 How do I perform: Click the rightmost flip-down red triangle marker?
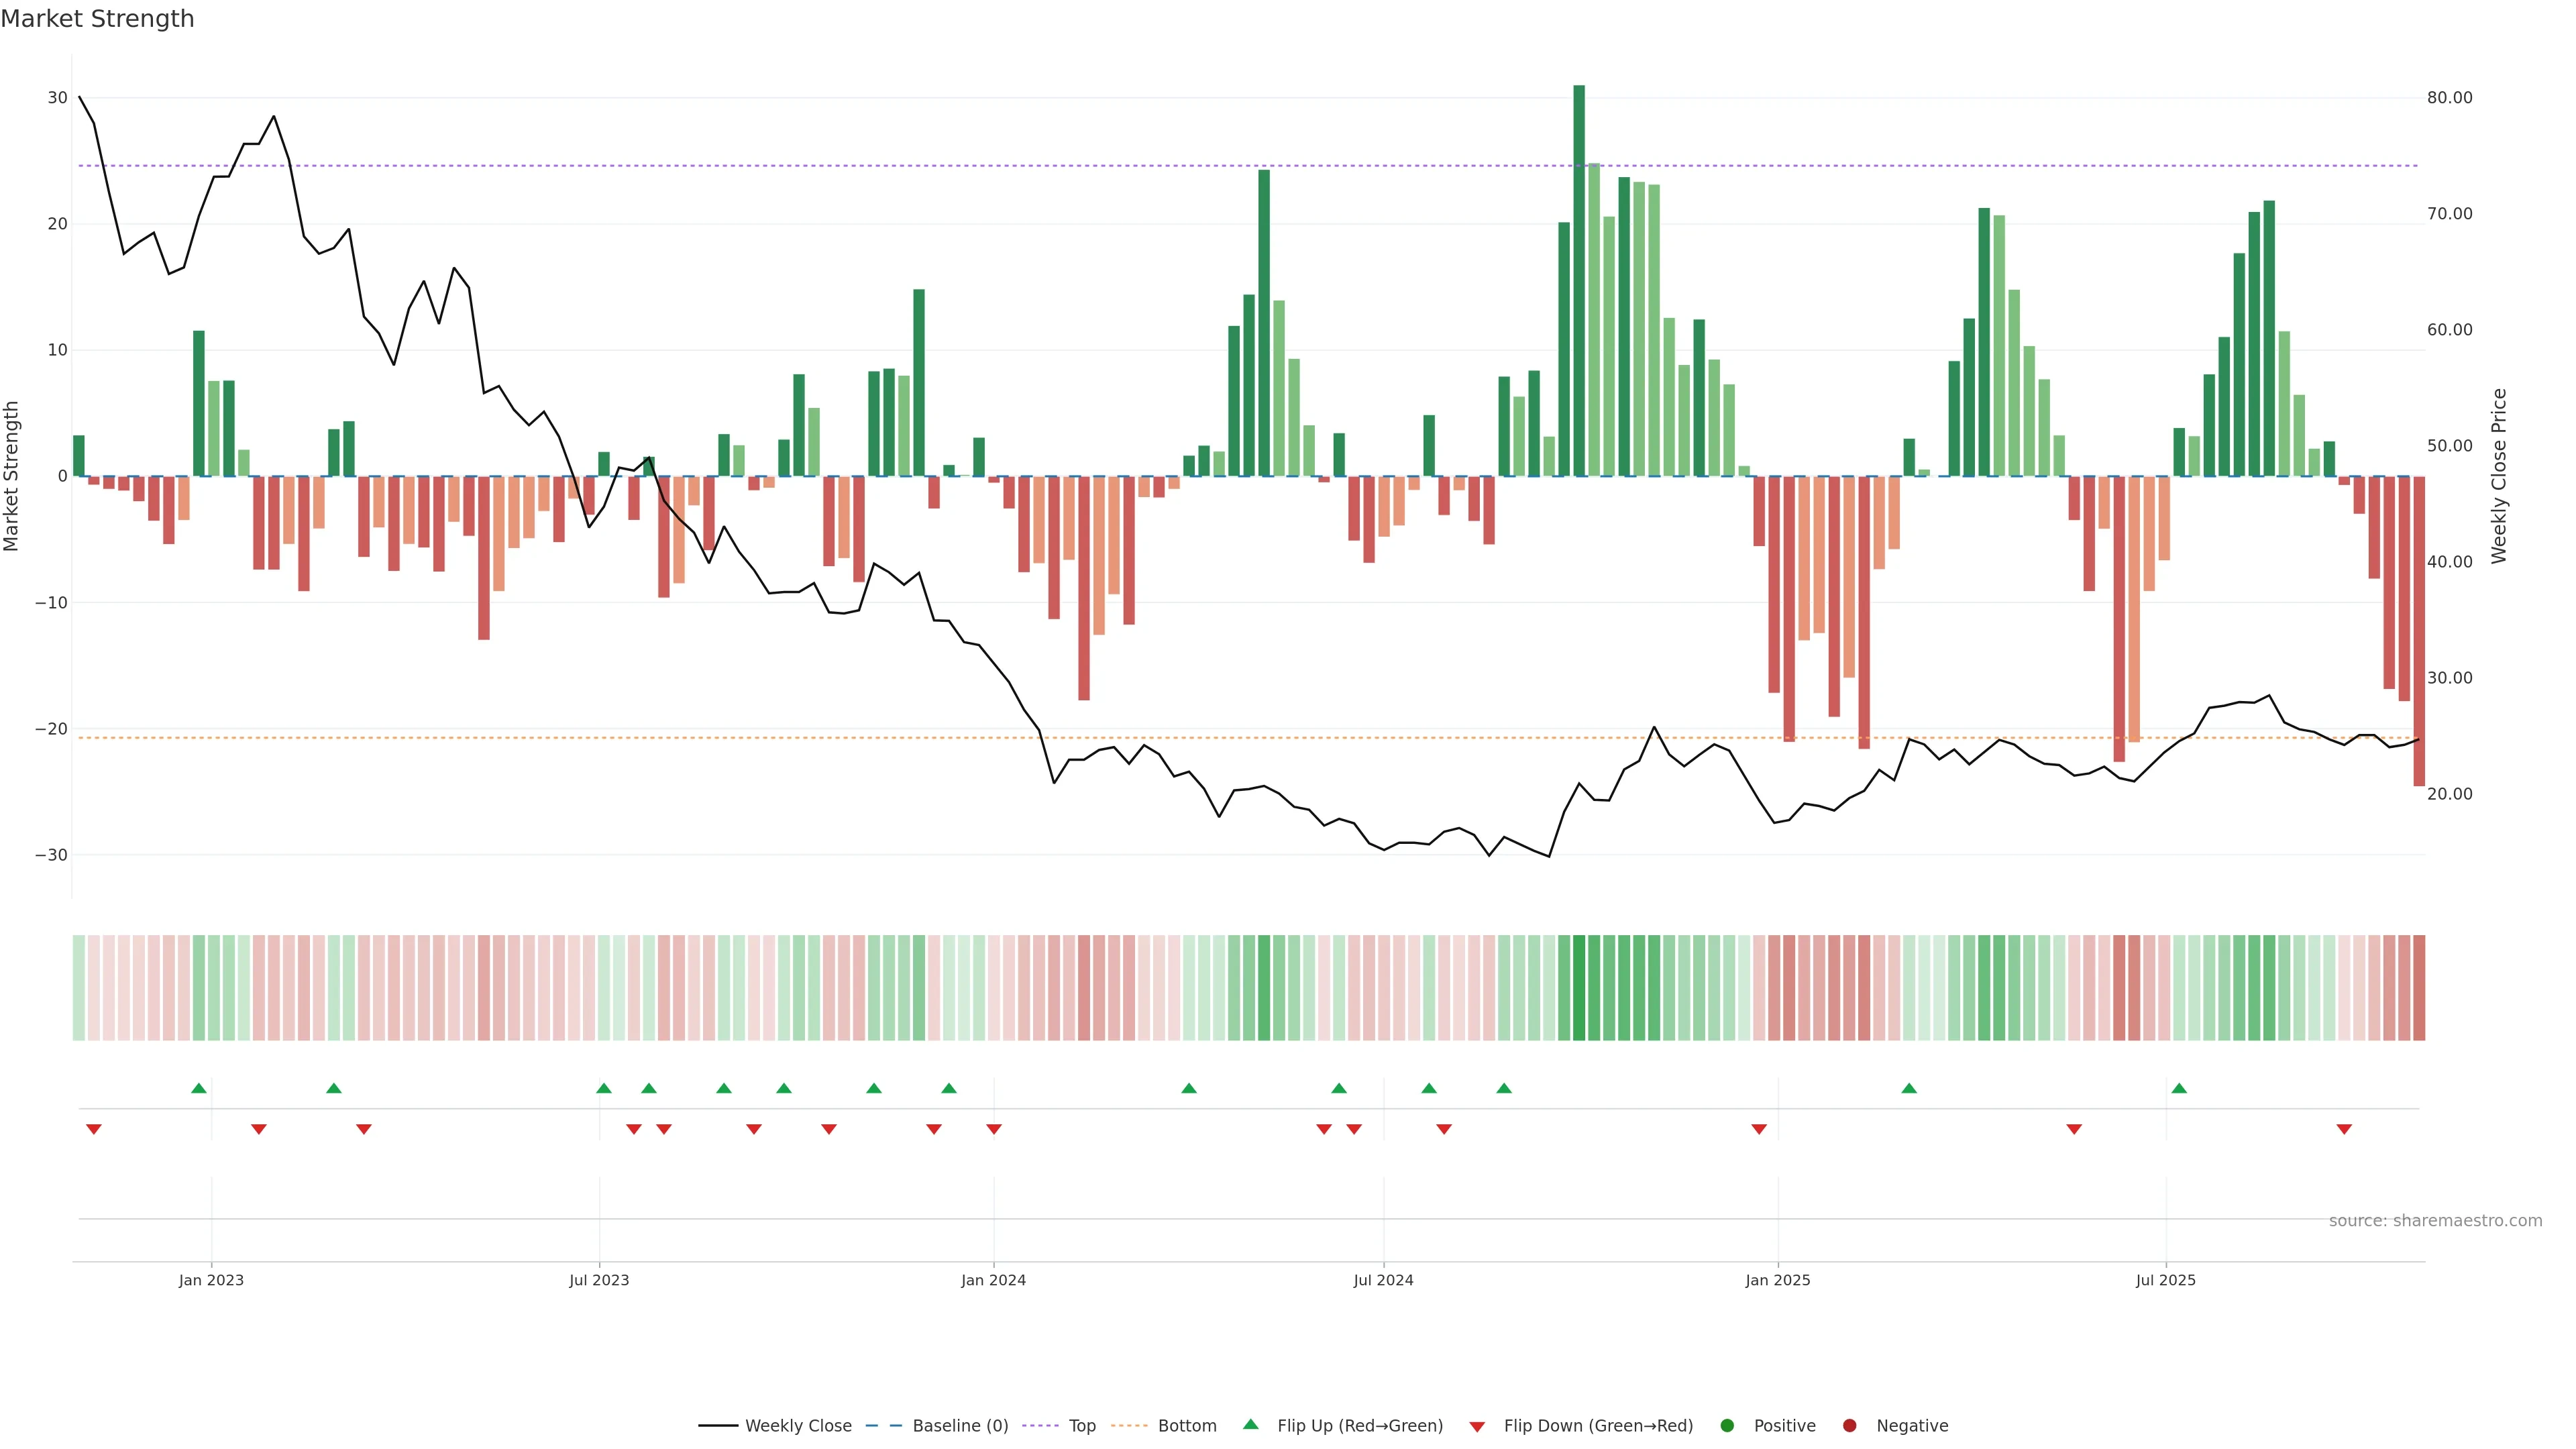click(x=2344, y=1129)
